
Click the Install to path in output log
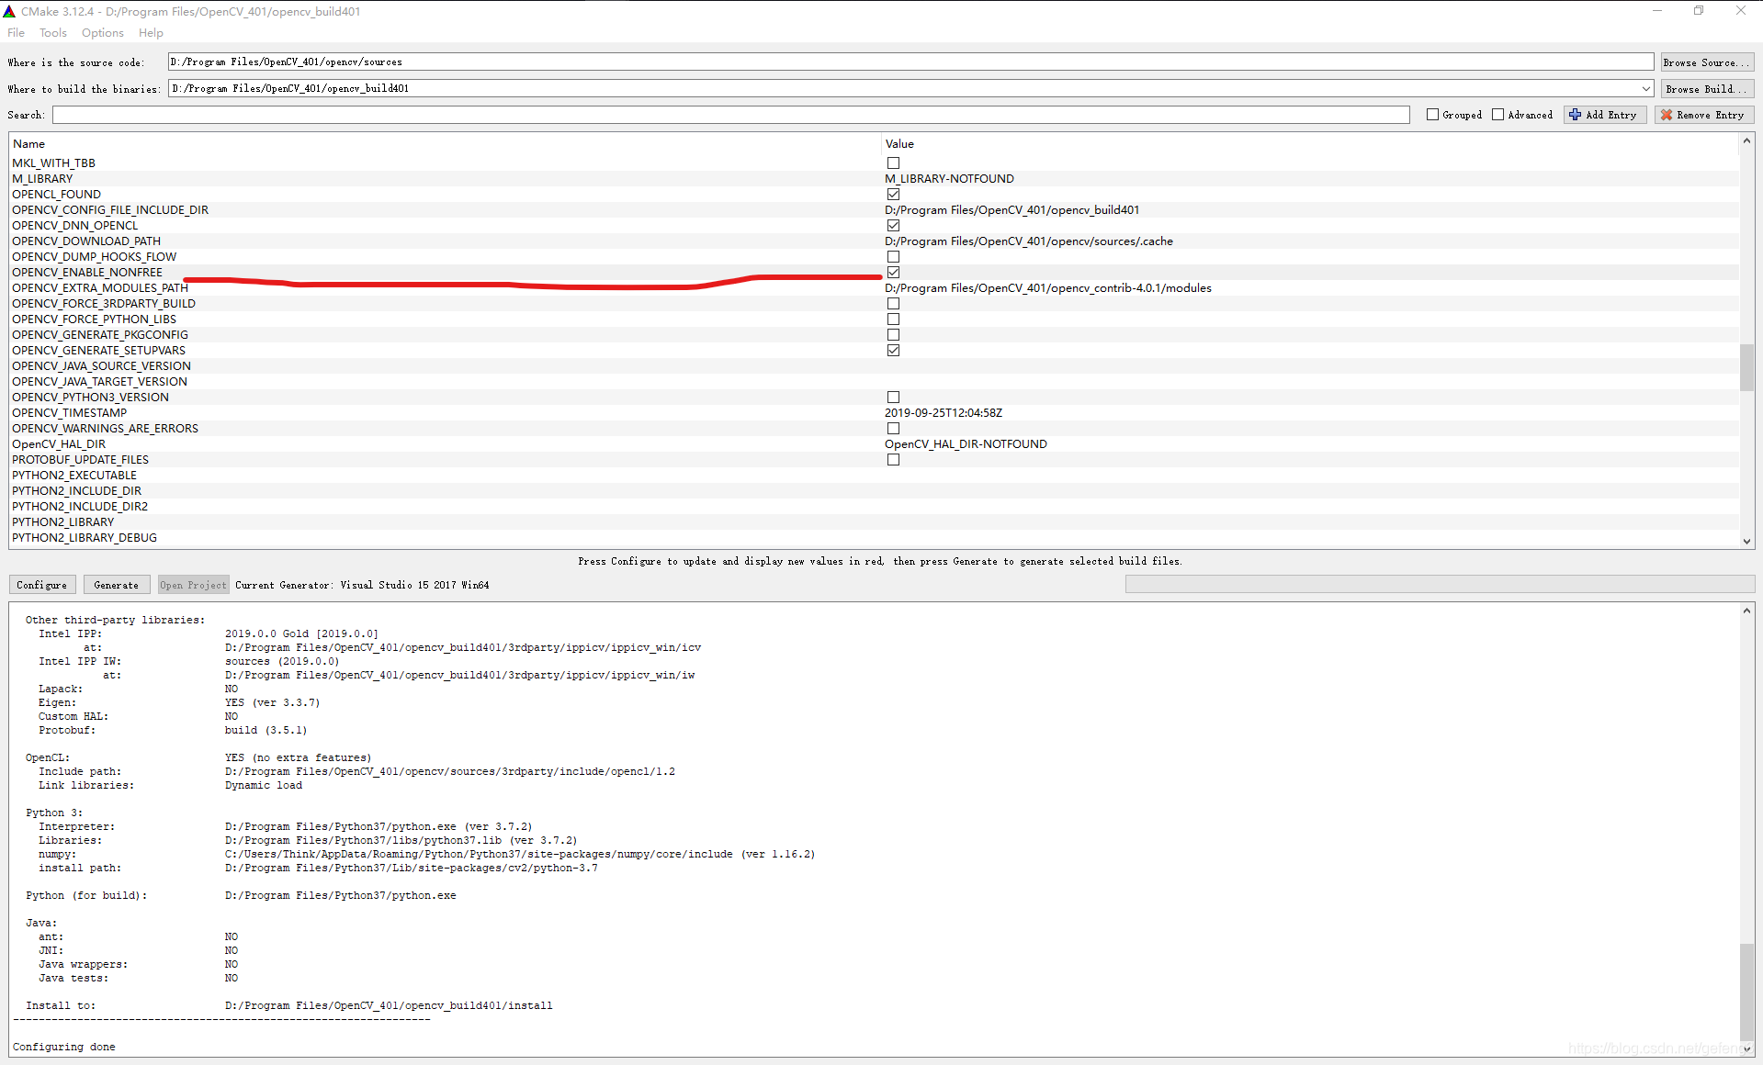point(389,1006)
